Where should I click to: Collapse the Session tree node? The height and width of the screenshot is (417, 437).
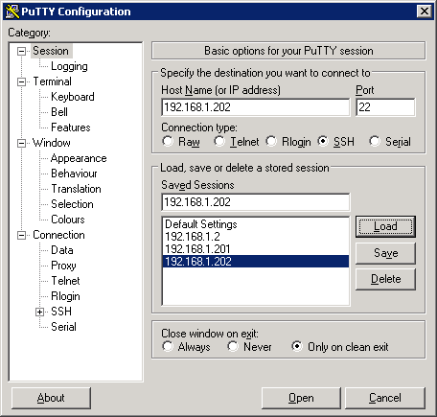point(21,51)
